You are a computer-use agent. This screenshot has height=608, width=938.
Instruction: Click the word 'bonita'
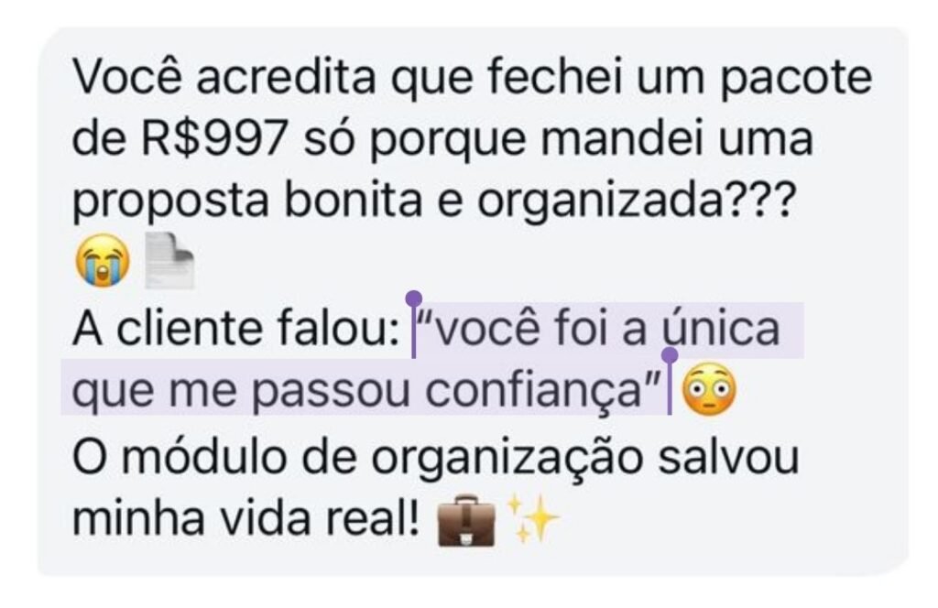(x=353, y=199)
